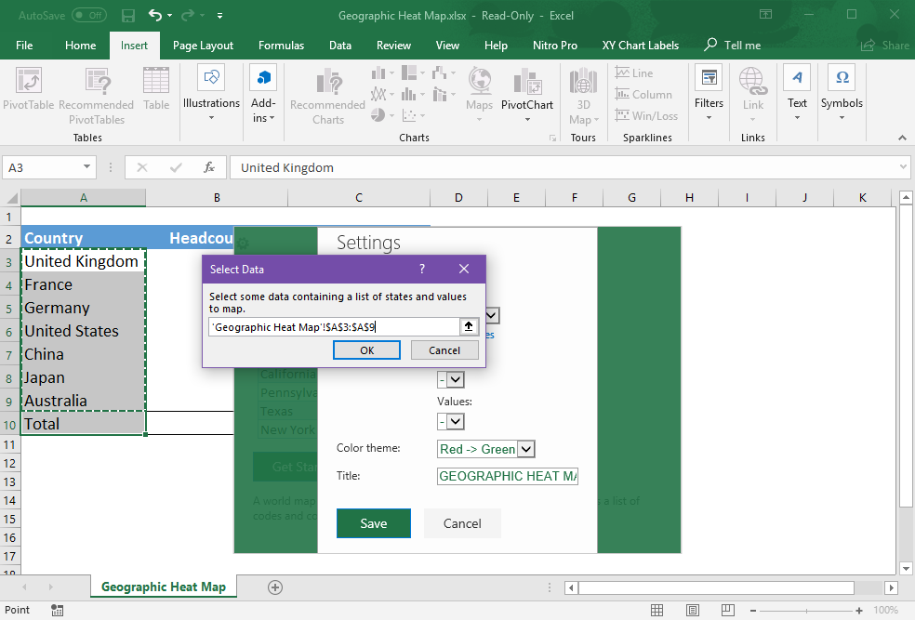Expand the Color theme dropdown
The image size is (915, 620).
(x=525, y=449)
